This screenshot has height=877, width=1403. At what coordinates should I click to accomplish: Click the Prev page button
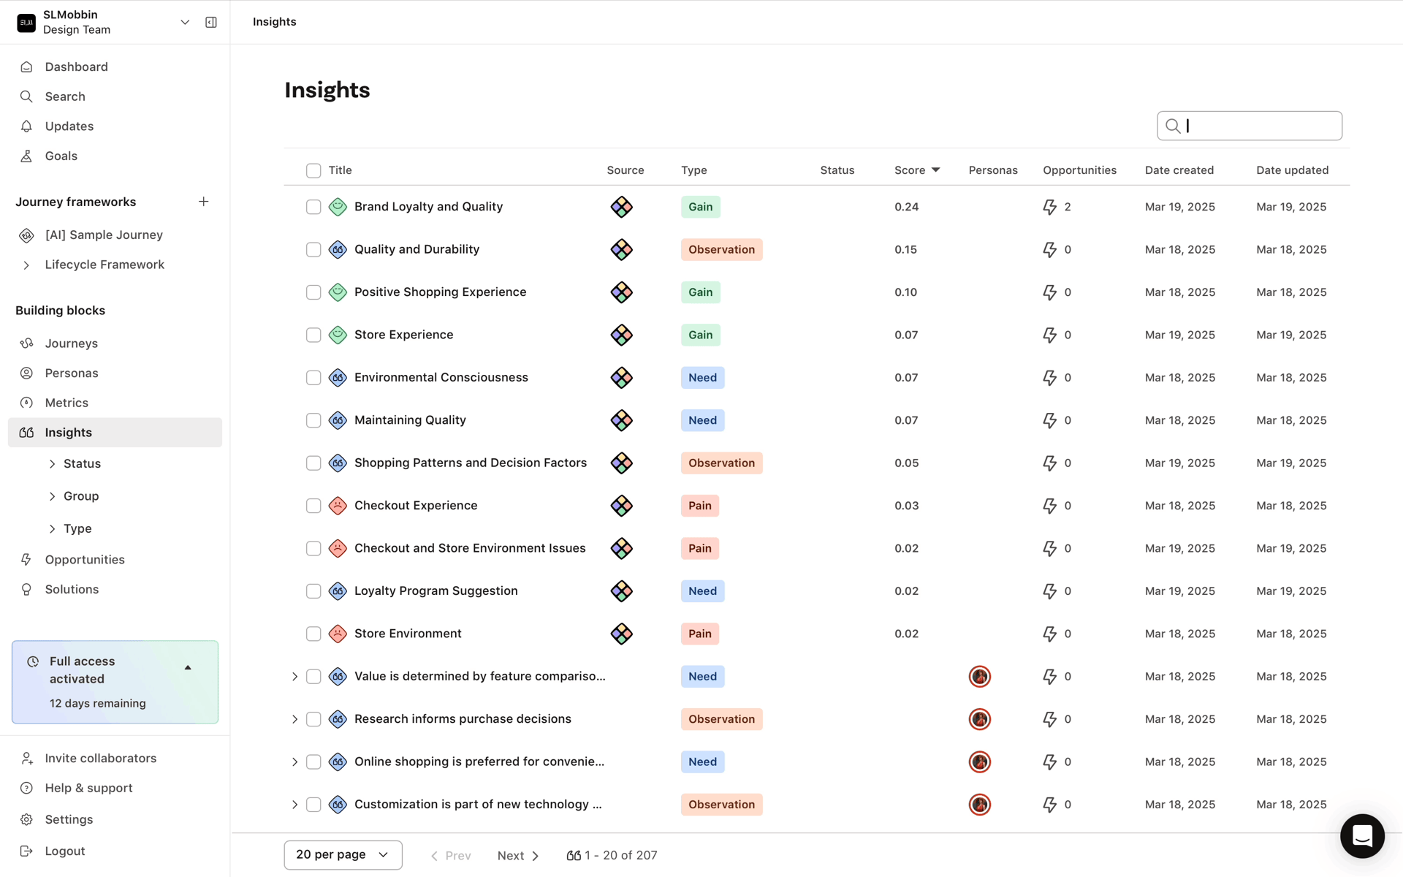(x=450, y=856)
